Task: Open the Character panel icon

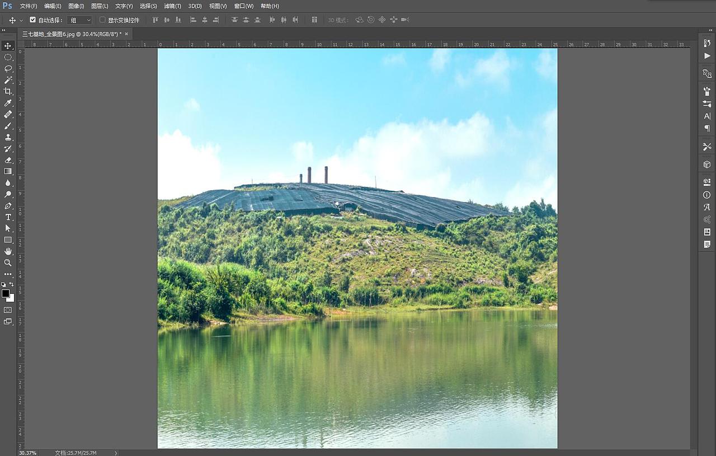Action: pos(707,116)
